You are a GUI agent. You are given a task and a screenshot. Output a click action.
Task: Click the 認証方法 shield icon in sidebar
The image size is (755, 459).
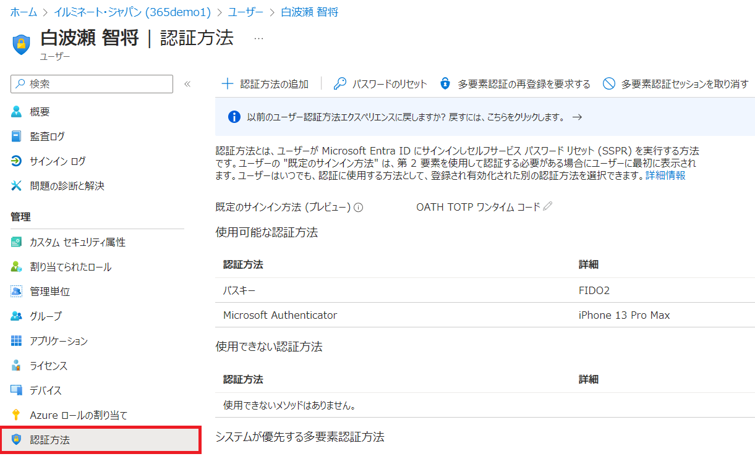[17, 440]
